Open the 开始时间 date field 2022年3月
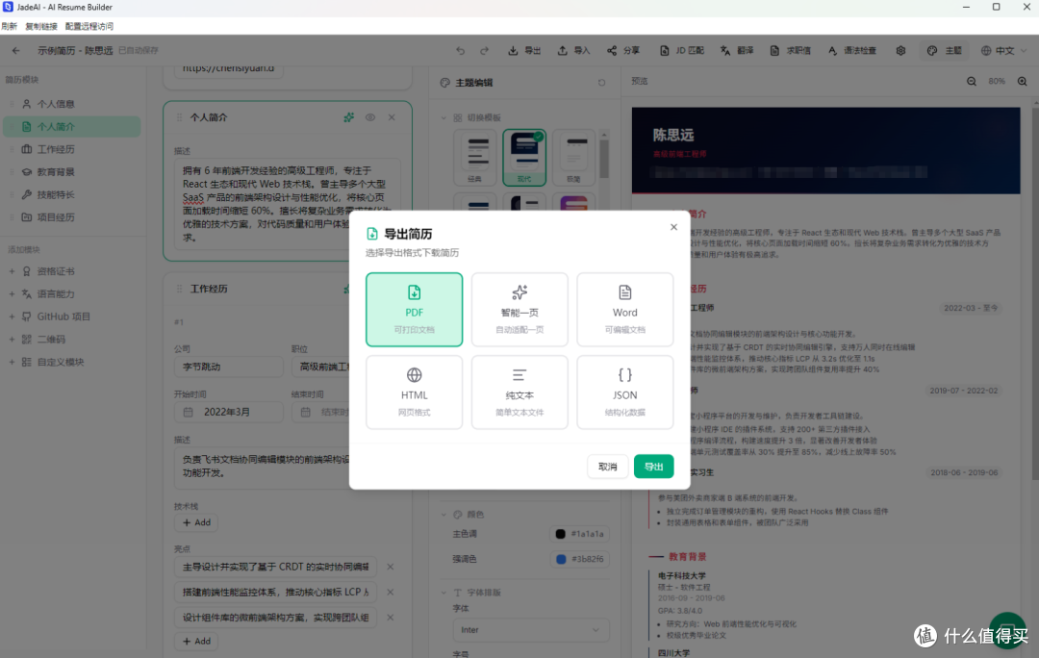The height and width of the screenshot is (658, 1039). [229, 412]
